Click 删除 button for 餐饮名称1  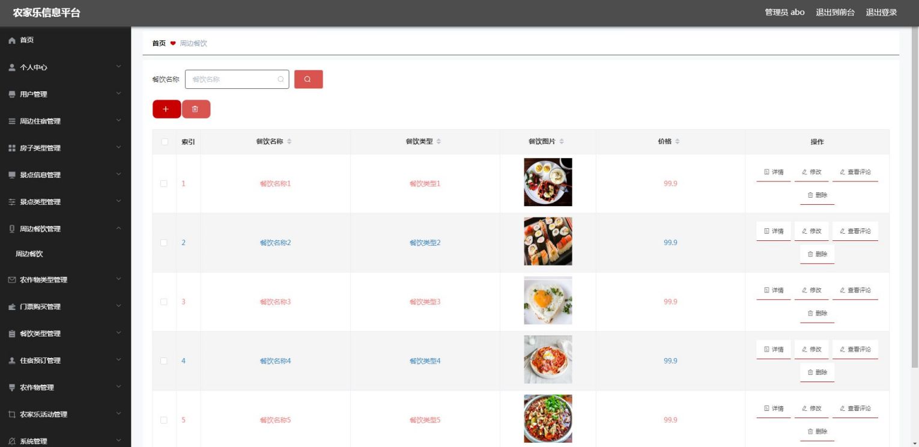(817, 195)
